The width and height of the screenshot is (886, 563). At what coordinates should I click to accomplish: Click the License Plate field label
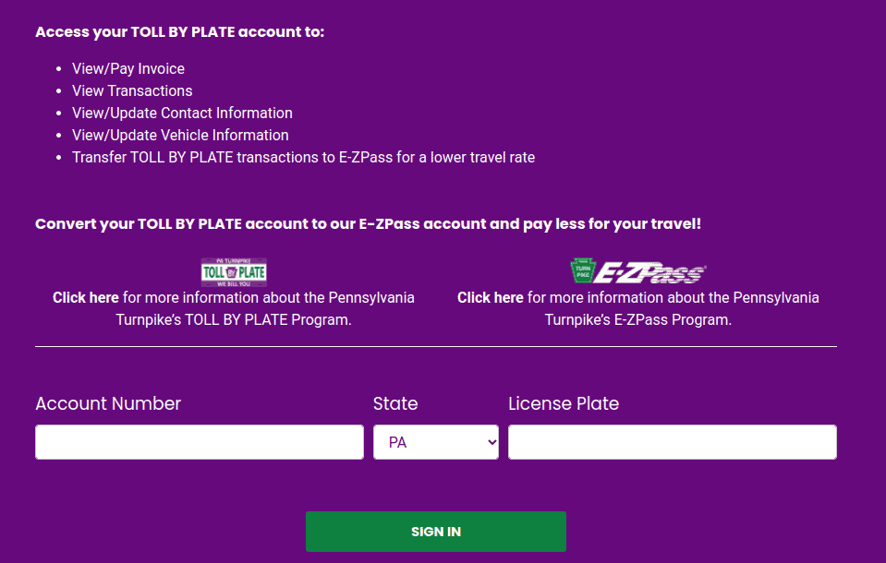(564, 403)
